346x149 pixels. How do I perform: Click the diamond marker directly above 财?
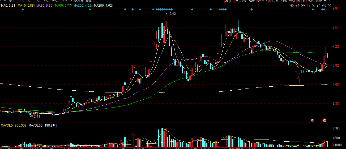coord(313,10)
